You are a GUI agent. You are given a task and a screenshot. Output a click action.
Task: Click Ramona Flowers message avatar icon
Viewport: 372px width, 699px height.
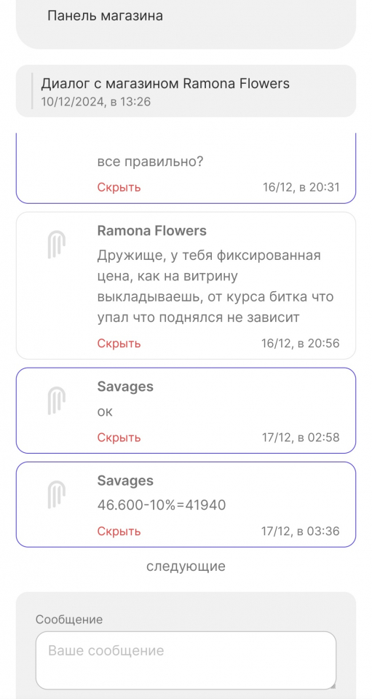(57, 245)
